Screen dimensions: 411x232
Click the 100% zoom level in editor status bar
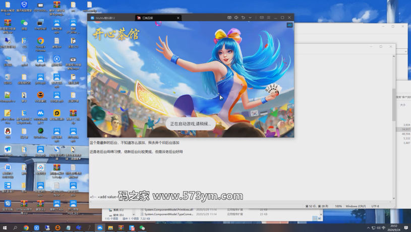(338, 206)
